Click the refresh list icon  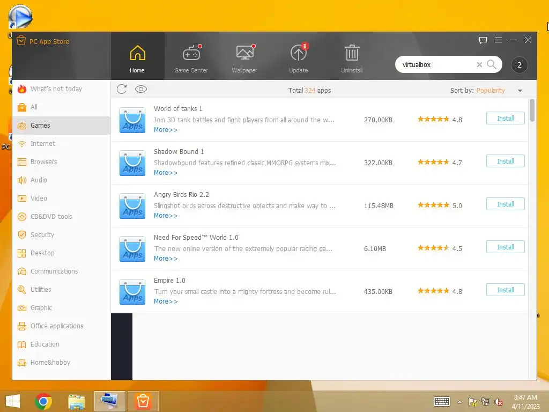point(122,89)
